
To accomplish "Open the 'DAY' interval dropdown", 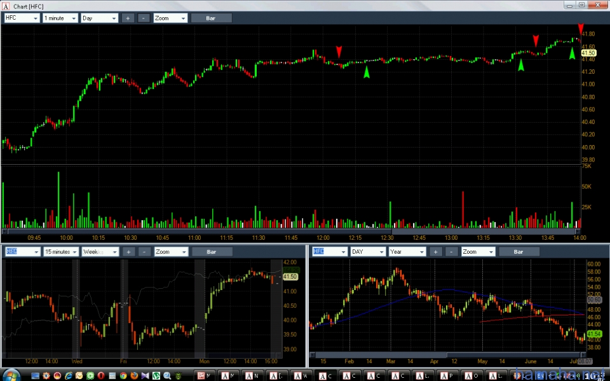I will point(368,252).
